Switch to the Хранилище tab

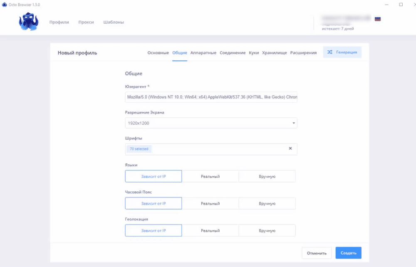tap(274, 52)
